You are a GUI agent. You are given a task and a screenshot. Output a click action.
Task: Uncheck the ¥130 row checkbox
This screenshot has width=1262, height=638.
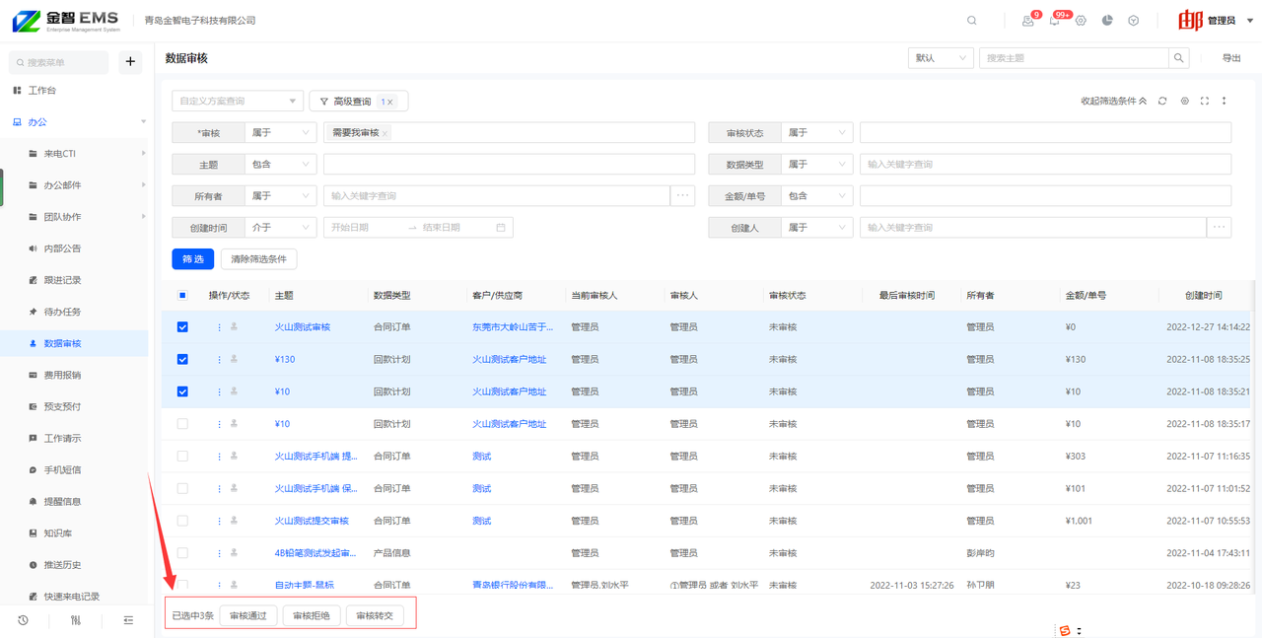(182, 360)
